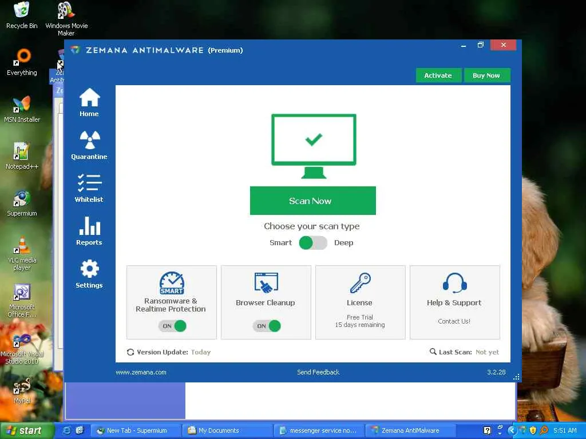Open www.zemana.com link
The image size is (586, 439).
[x=141, y=372]
